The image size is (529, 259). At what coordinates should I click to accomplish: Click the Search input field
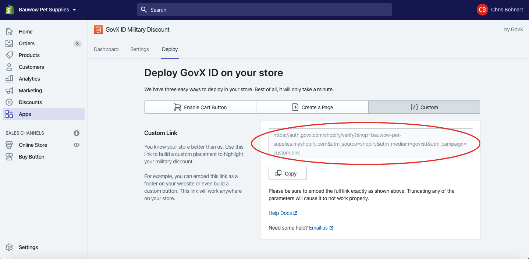coord(264,10)
